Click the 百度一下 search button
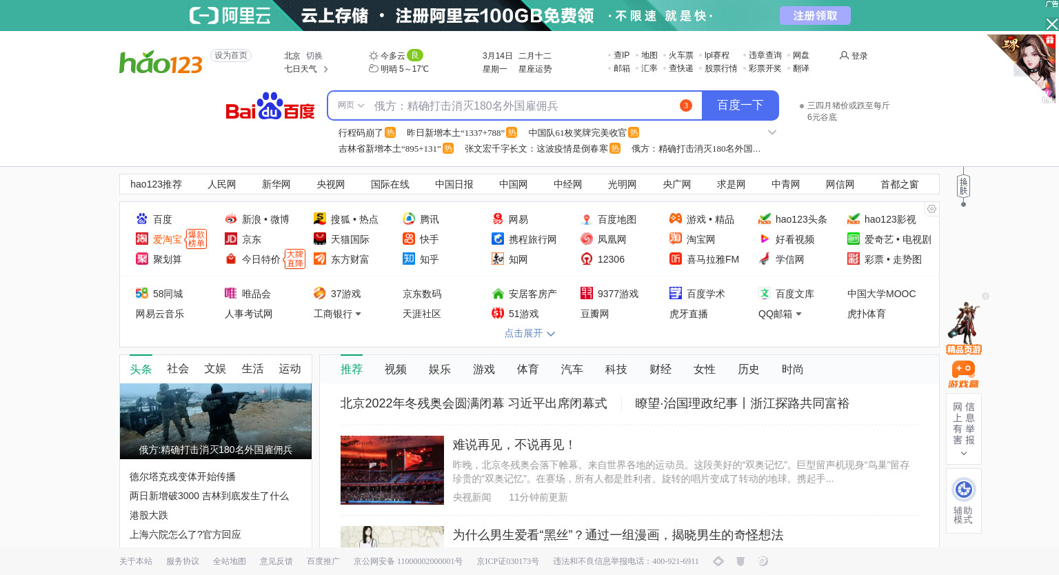This screenshot has width=1059, height=575. tap(740, 105)
